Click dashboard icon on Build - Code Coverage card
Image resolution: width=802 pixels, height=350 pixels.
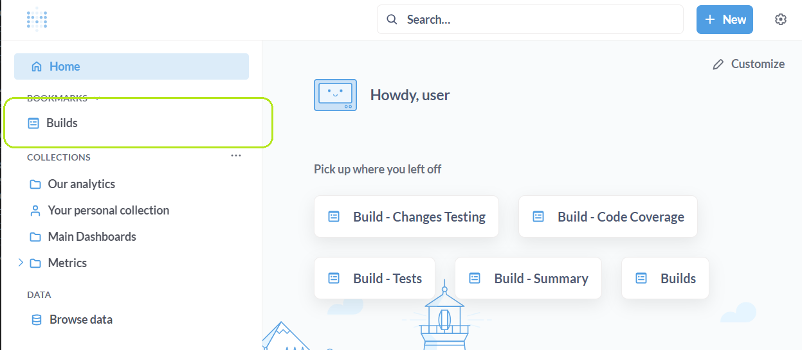(x=538, y=216)
